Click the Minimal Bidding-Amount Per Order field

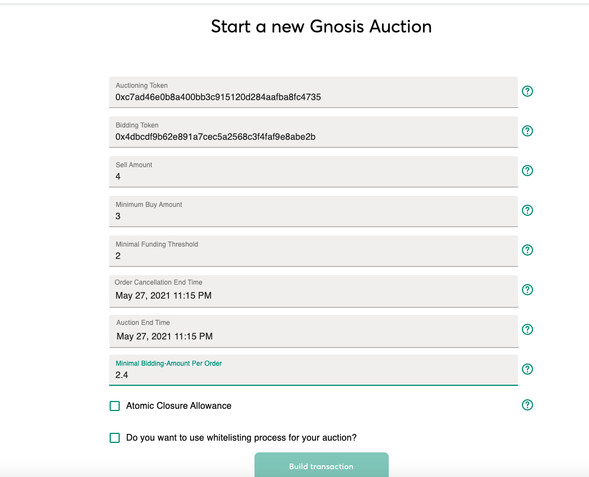[x=313, y=375]
